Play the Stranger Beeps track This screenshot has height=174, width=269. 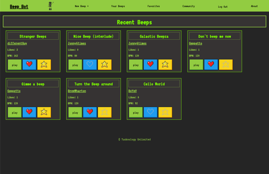point(15,65)
